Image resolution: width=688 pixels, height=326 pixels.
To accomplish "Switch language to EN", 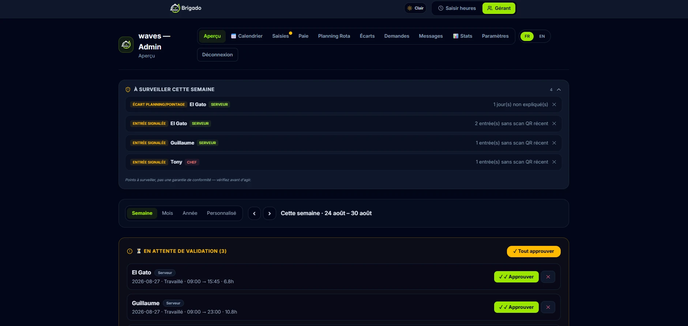I will (542, 36).
